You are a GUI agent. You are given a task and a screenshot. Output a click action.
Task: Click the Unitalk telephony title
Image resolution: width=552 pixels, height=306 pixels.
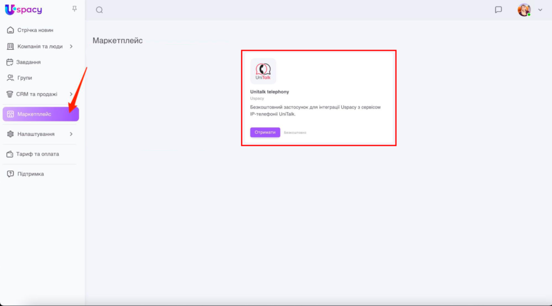[x=270, y=92]
